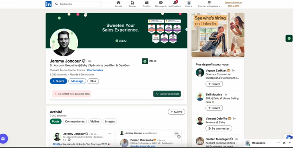293x148 pixels.
Task: Open the Accueil home icon
Action: 118,4
